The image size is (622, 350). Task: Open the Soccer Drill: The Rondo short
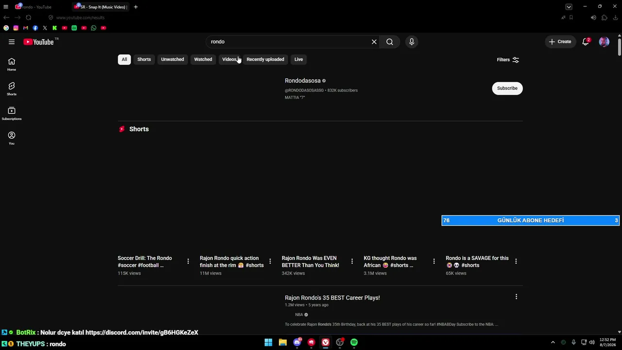[x=145, y=262]
